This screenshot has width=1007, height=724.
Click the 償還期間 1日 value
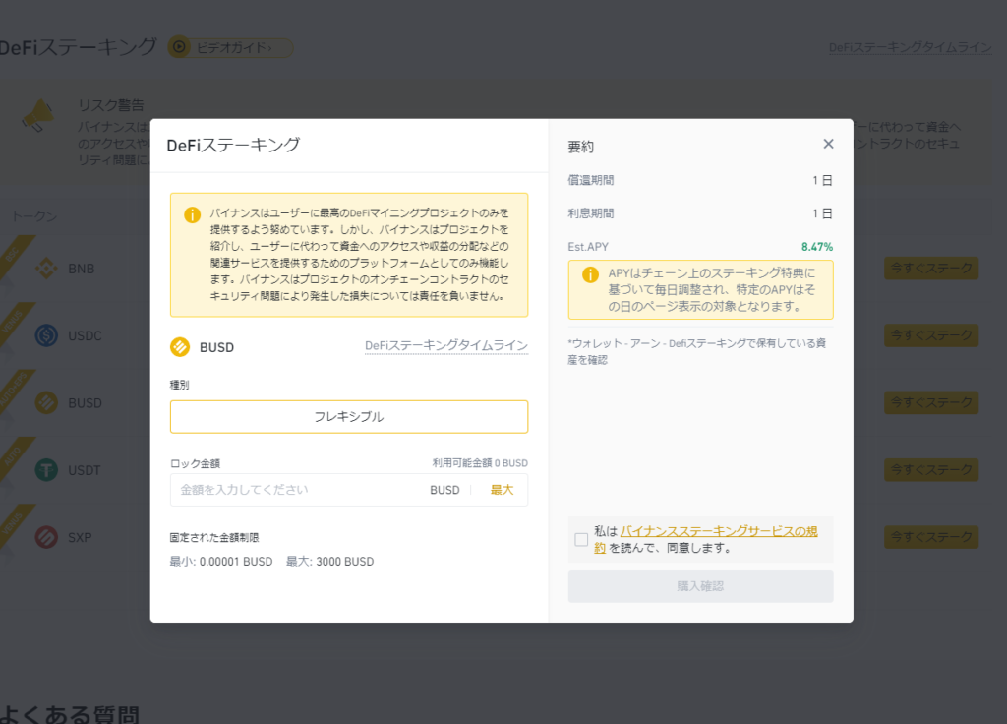click(822, 181)
